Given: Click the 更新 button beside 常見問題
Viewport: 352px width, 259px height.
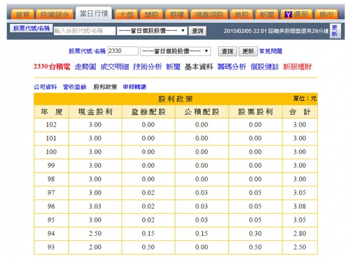Looking at the screenshot, I should pos(248,51).
